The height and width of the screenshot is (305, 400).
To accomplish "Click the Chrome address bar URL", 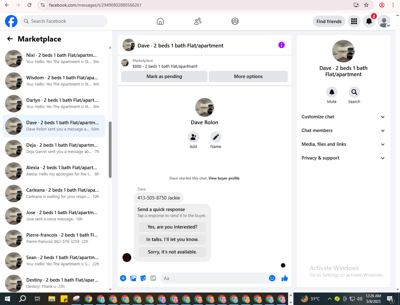I will [x=95, y=5].
